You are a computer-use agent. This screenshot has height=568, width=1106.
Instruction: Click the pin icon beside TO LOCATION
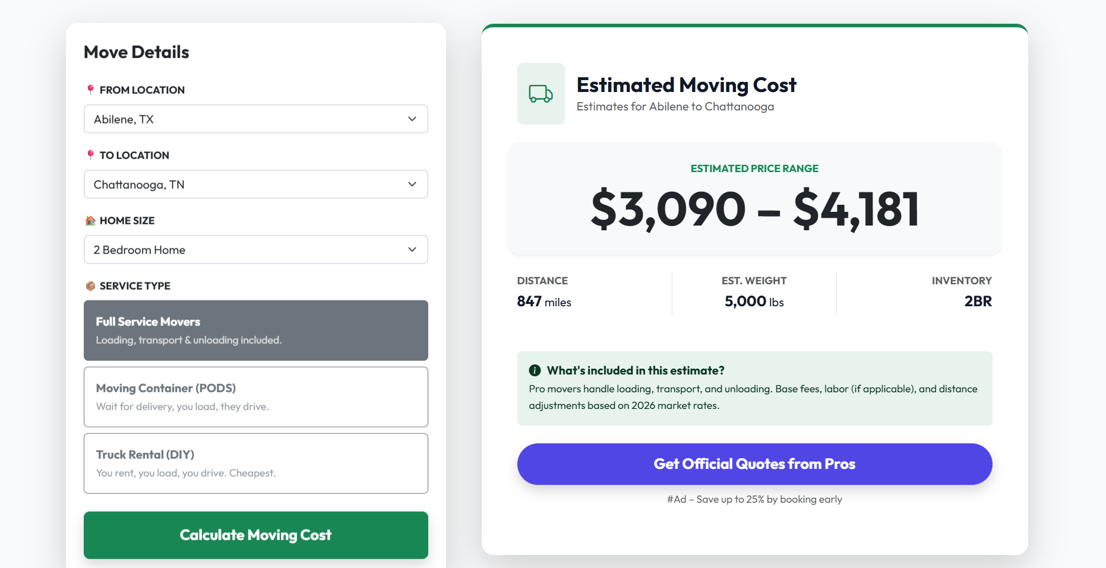(91, 154)
